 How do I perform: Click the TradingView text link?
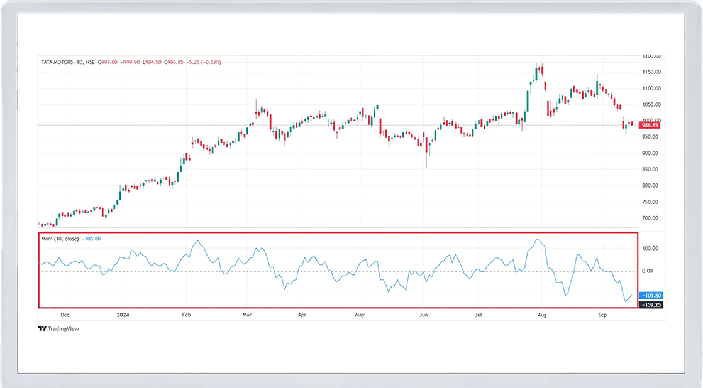64,328
